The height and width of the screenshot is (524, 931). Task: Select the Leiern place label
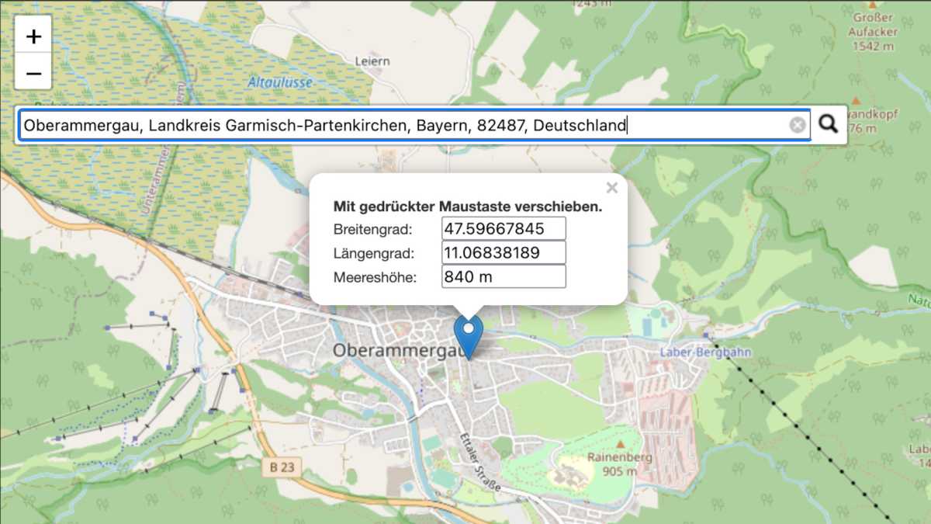(x=372, y=61)
